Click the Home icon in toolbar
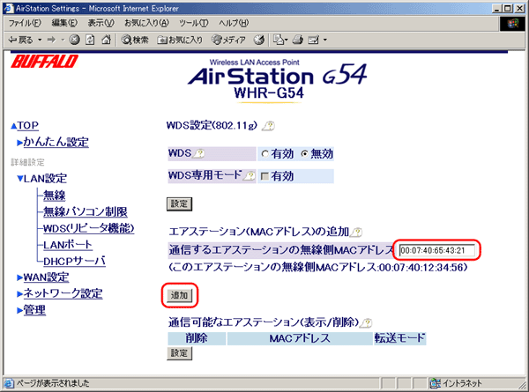Screen dimensions: 529x392 click(x=107, y=40)
